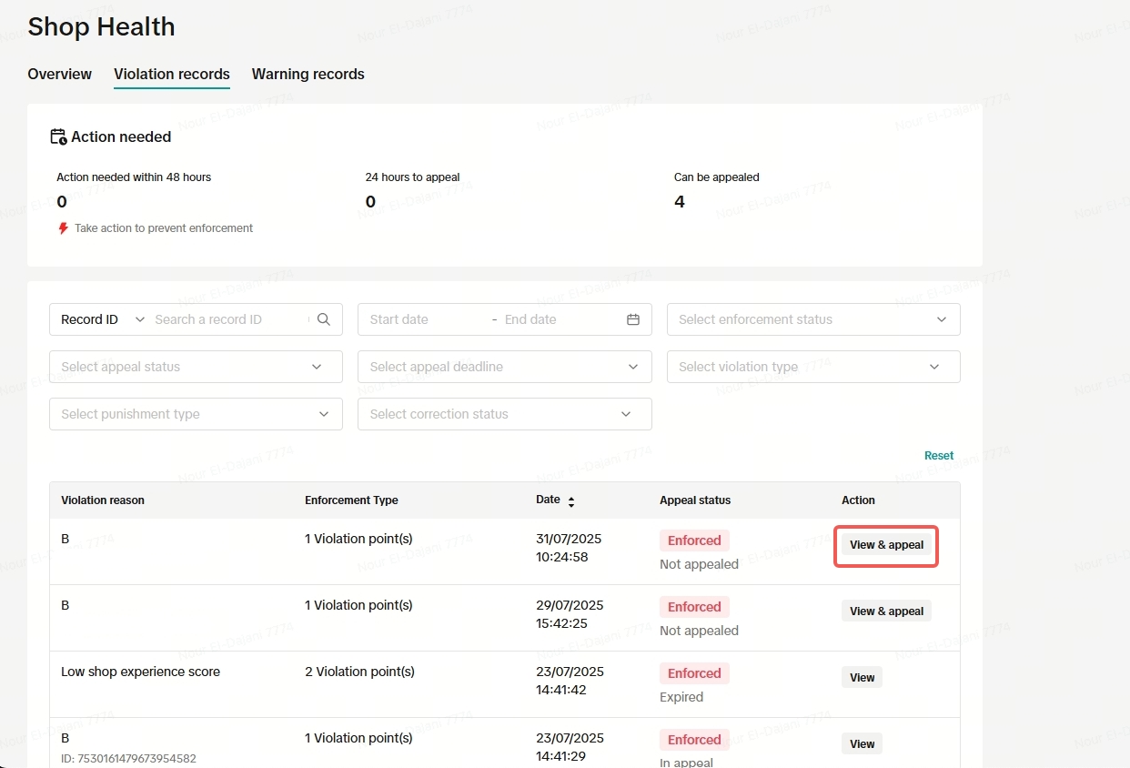Click the End date field
Viewport: 1130px width, 768px height.
tap(560, 319)
